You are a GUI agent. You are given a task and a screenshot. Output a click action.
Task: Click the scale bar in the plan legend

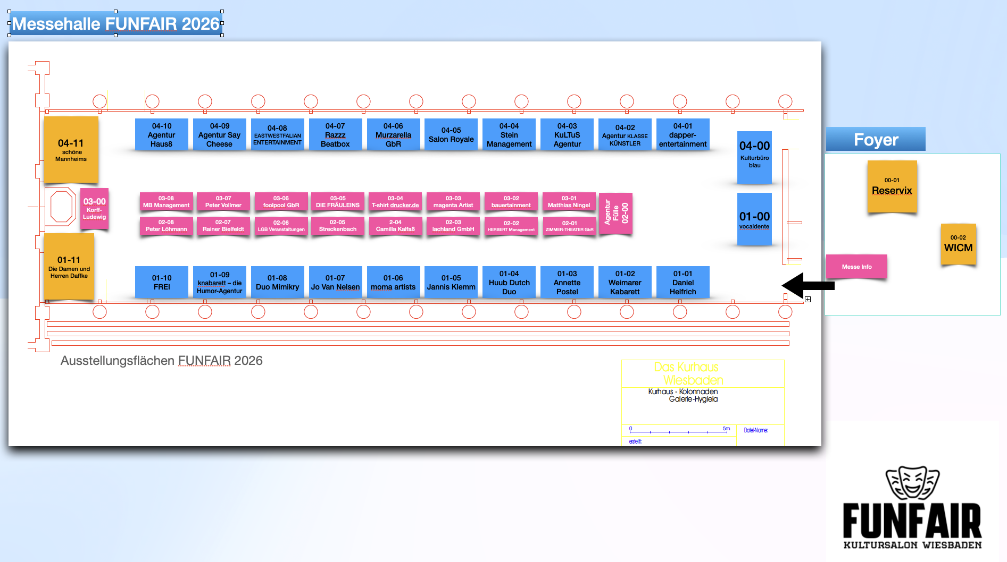[x=678, y=431]
